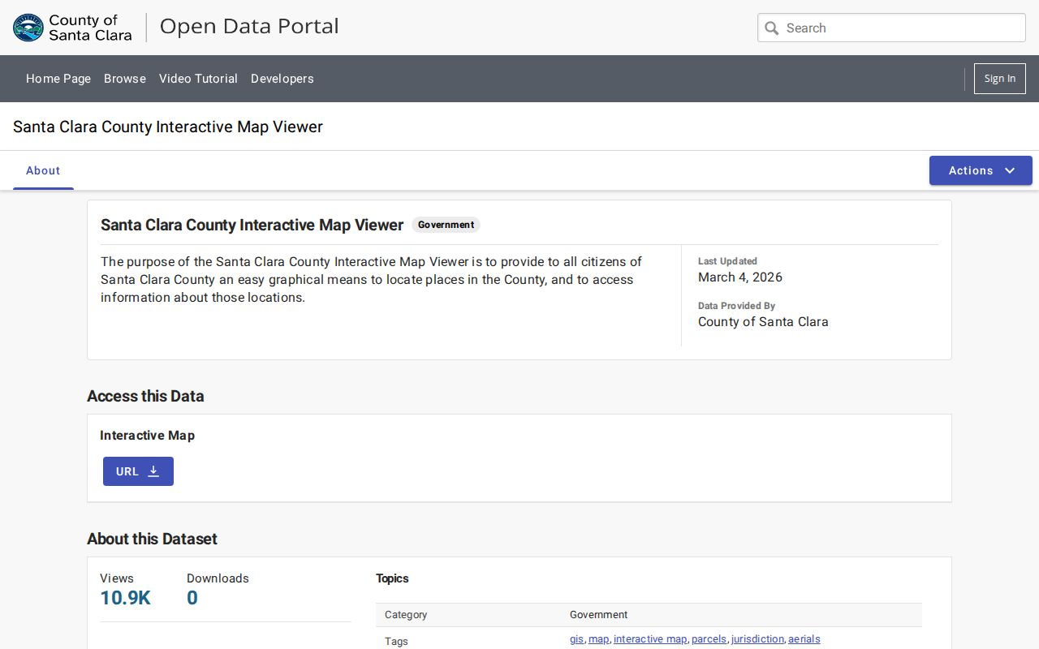The image size is (1039, 649).
Task: Click the aerials tag link
Action: (804, 639)
